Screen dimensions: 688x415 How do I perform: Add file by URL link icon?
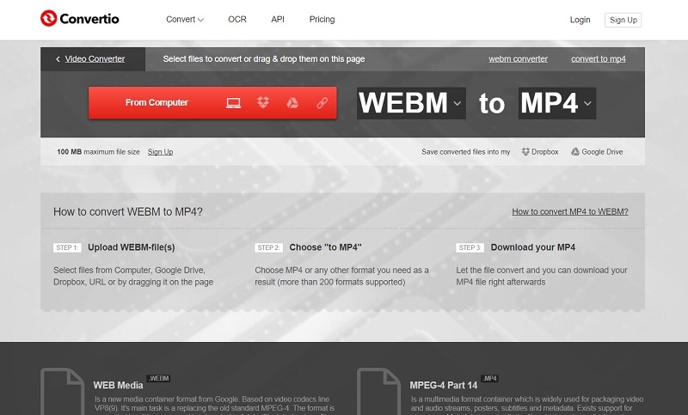click(322, 102)
